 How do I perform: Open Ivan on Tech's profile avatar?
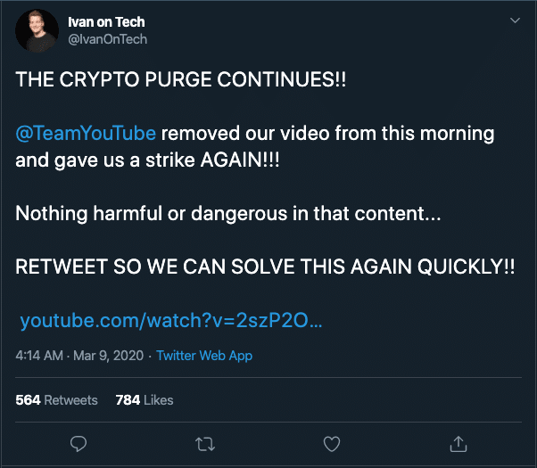tap(37, 31)
